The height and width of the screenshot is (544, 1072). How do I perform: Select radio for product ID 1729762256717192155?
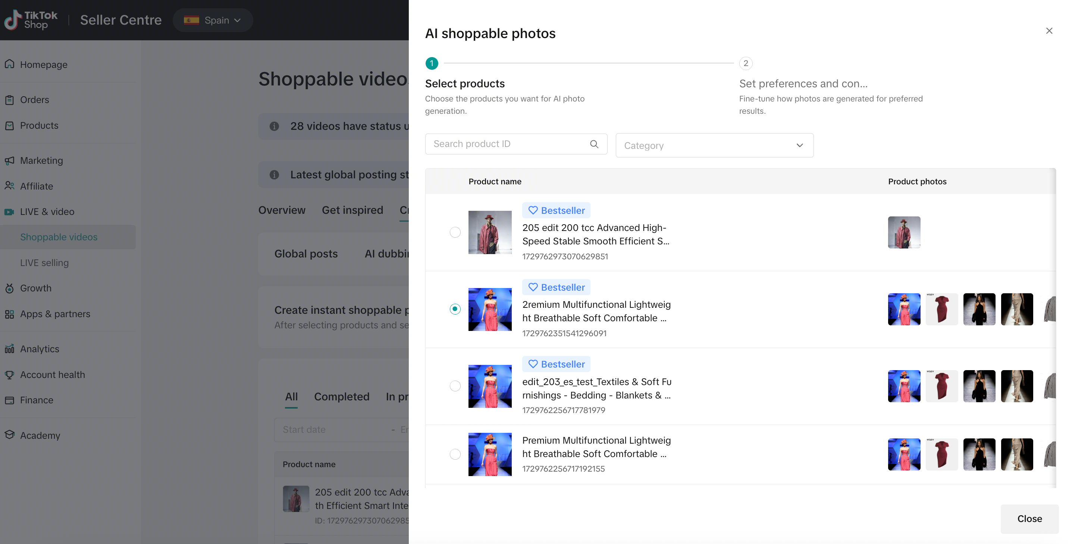(455, 454)
